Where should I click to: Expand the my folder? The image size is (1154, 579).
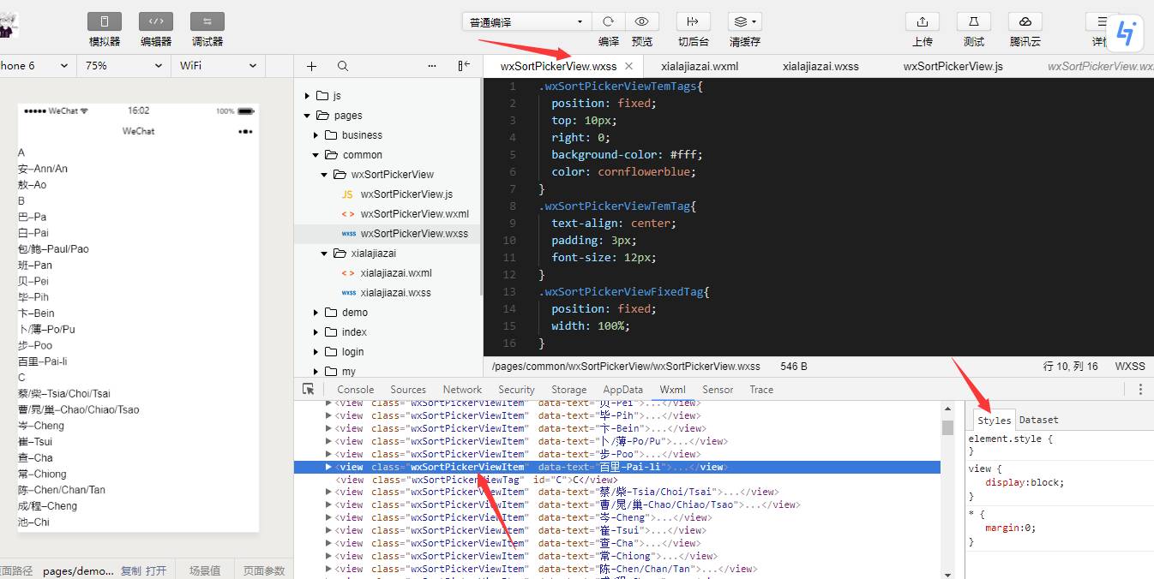316,372
